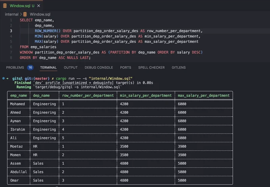Click the 'Sales' cell in Omar's row
The image size is (270, 187).
[38, 180]
